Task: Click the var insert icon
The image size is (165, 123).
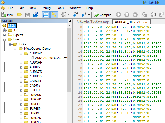Action: (x=76, y=15)
